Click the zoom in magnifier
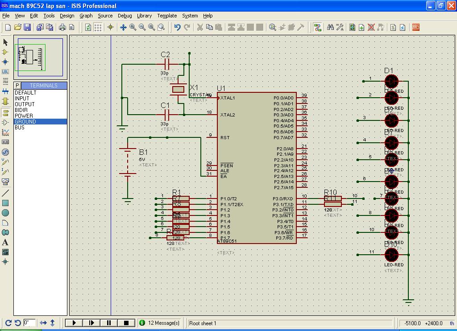Viewport: 457px width, 331px height. pyautogui.click(x=133, y=27)
